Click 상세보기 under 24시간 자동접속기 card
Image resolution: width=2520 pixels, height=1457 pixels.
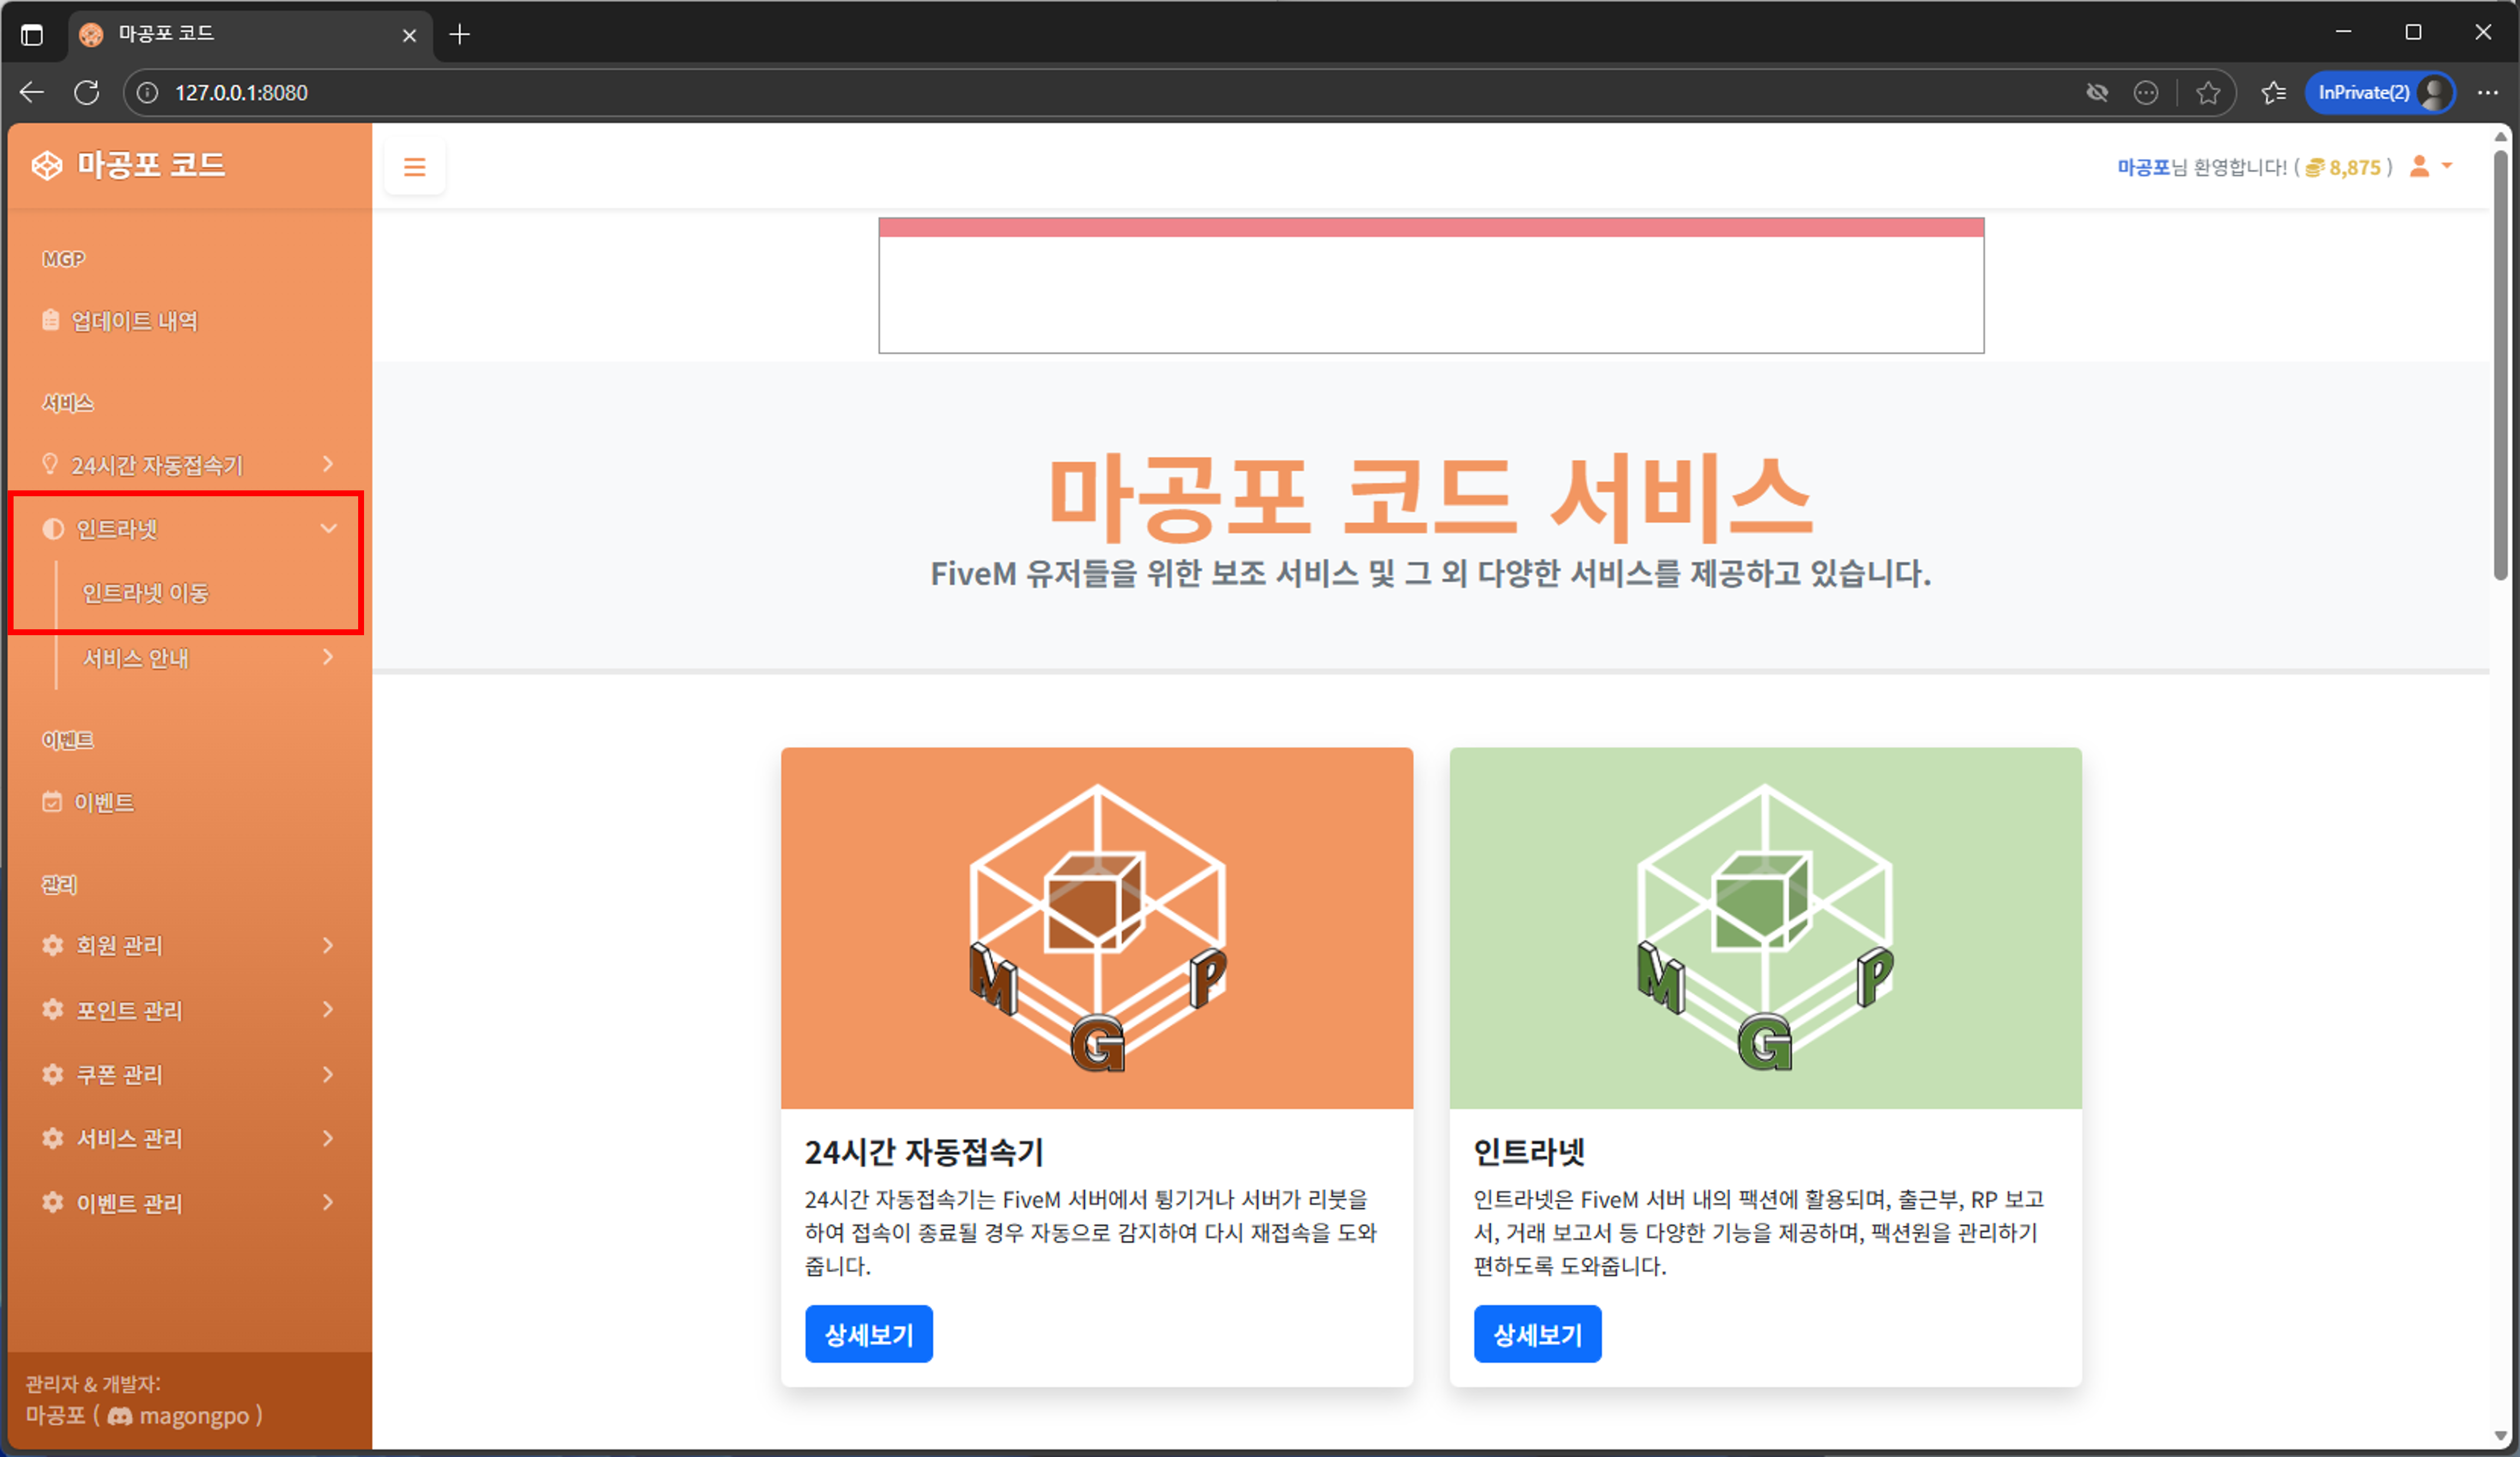tap(868, 1334)
